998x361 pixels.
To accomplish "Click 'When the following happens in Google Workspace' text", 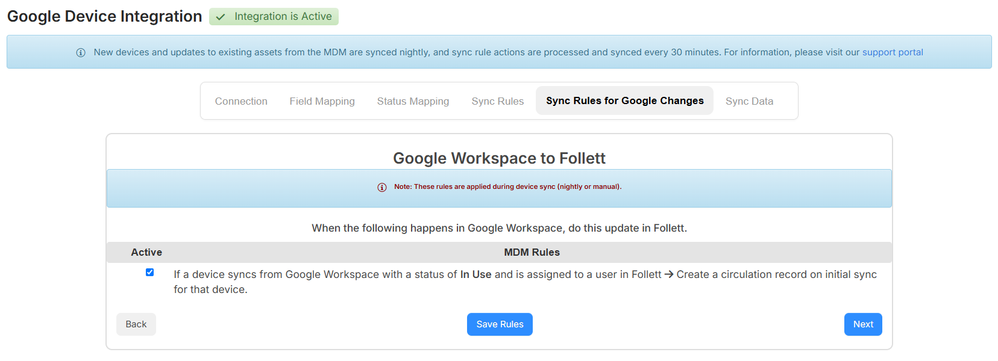I will tap(499, 228).
